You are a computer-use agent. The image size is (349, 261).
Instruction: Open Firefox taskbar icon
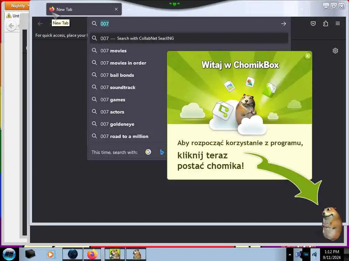tap(92, 254)
